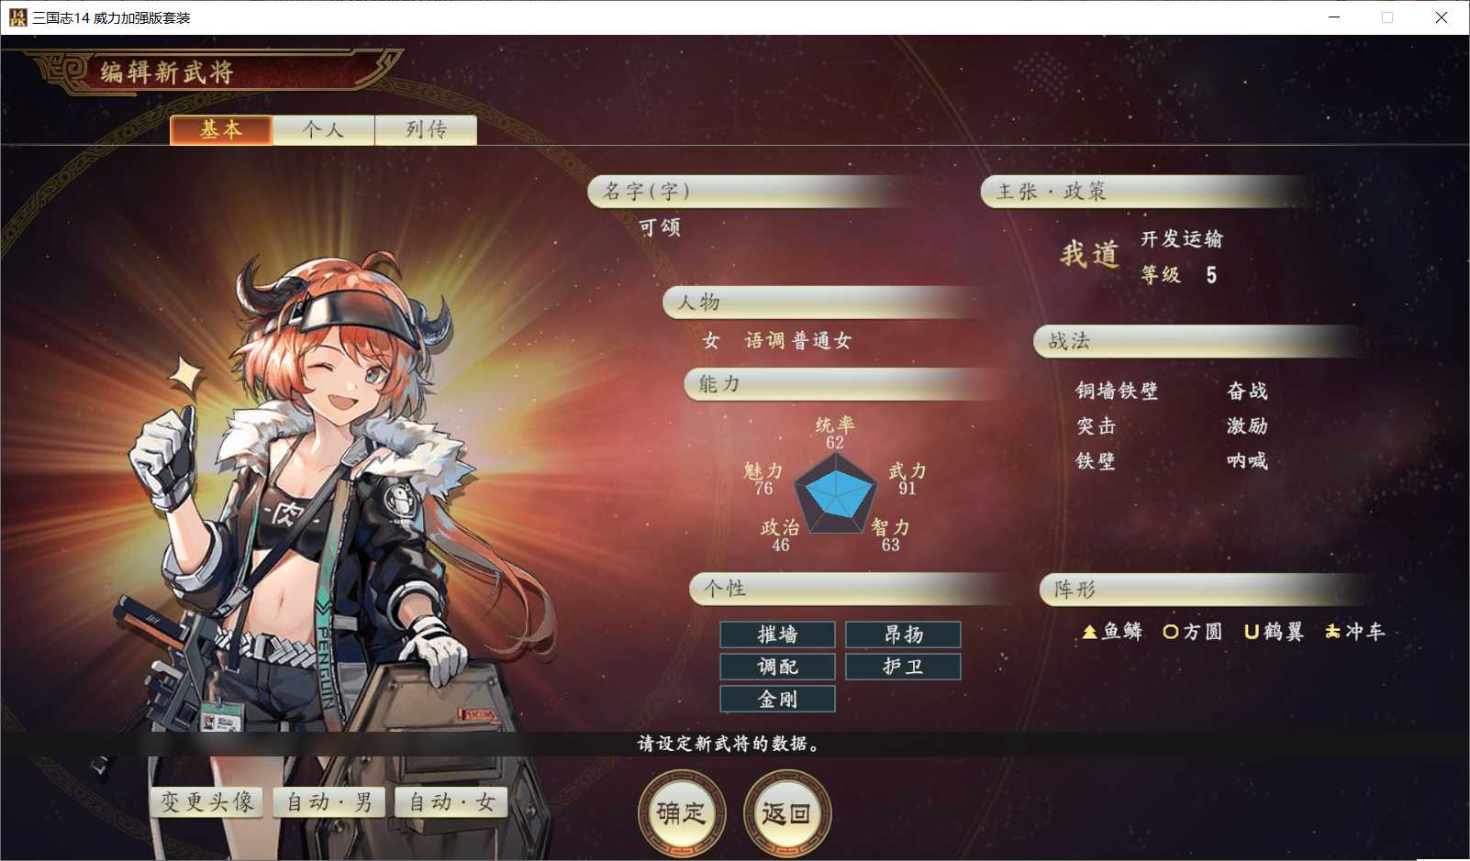
Task: Choose the 鹤翼 formation icon
Action: 1252,632
